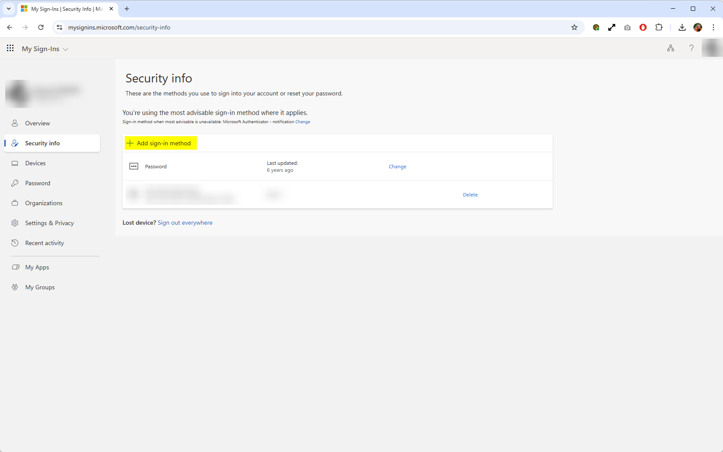View site information icon in address bar

[x=60, y=27]
